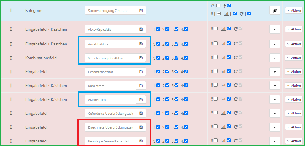Click move handle of Benötigte Gesamtkapazität row
The height and width of the screenshot is (146, 305).
(11, 141)
